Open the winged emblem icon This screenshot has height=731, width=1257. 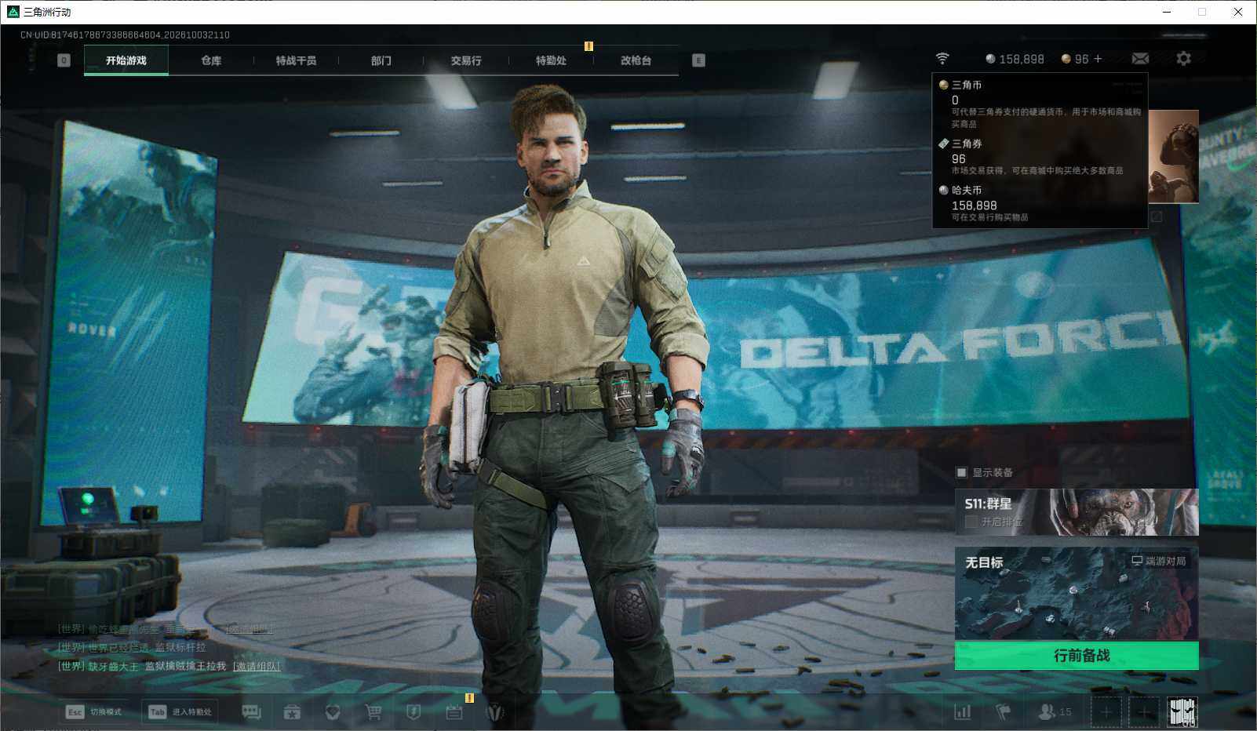click(495, 712)
